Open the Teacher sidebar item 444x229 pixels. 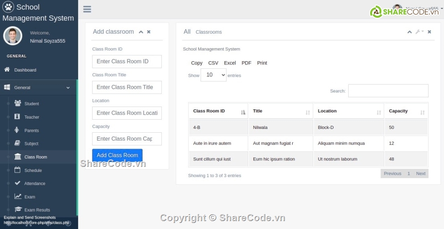click(x=31, y=117)
